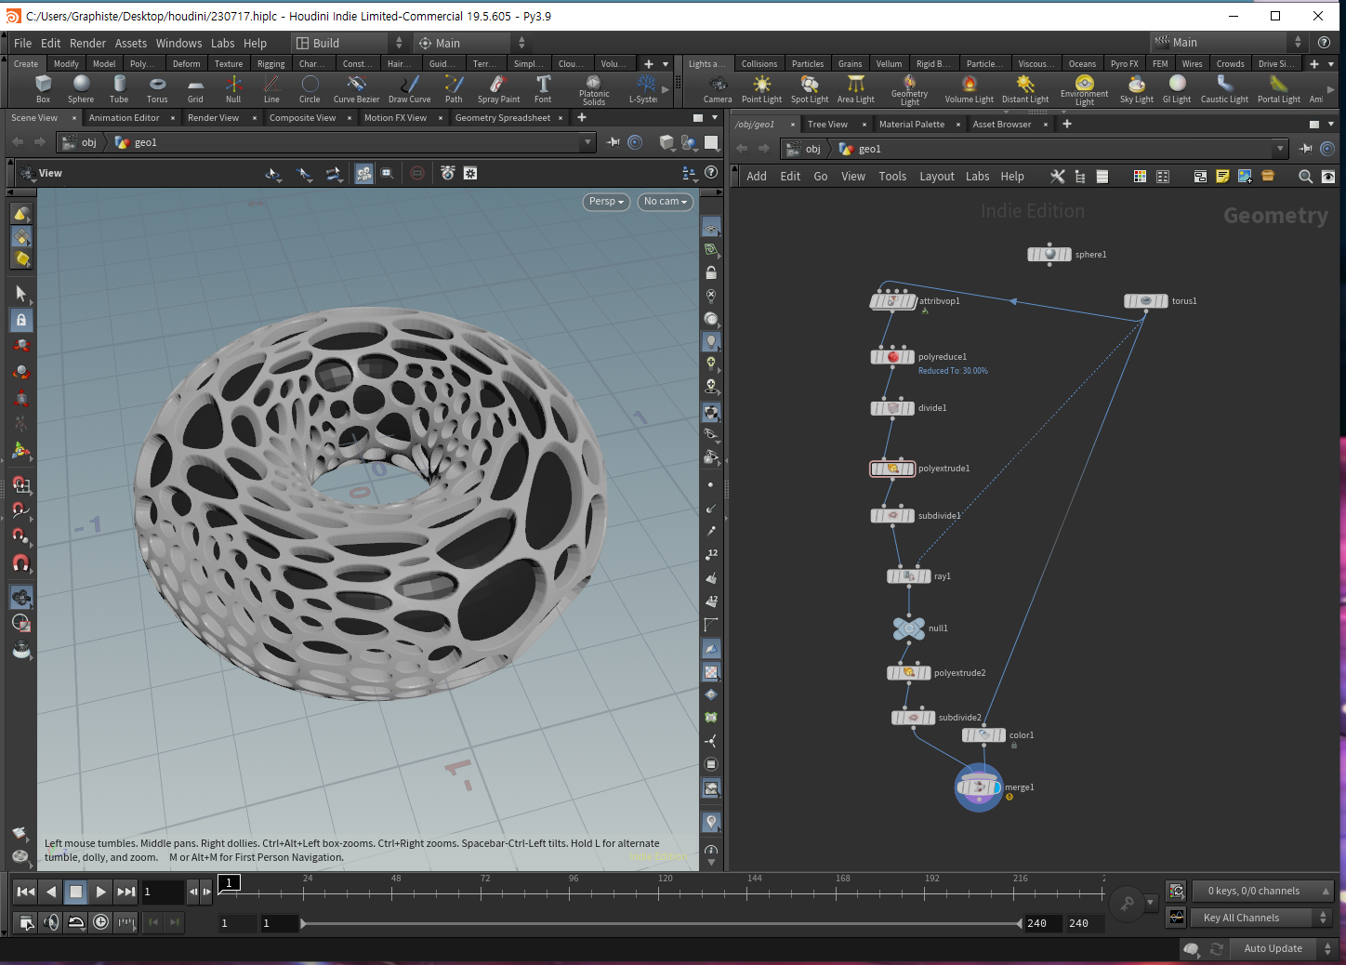This screenshot has height=965, width=1346.
Task: Add a Spot Light
Action: pos(810,89)
